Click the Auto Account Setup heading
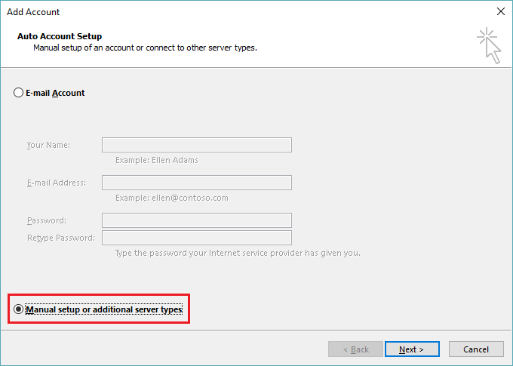 (60, 36)
